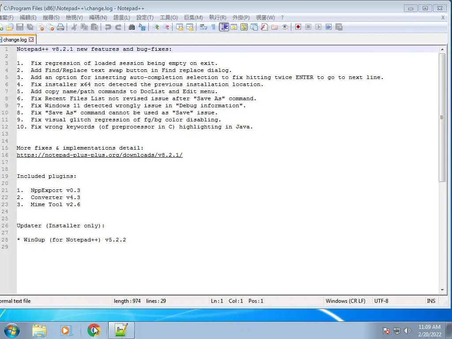452x339 pixels.
Task: Click the Redo arrow icon
Action: (x=118, y=27)
